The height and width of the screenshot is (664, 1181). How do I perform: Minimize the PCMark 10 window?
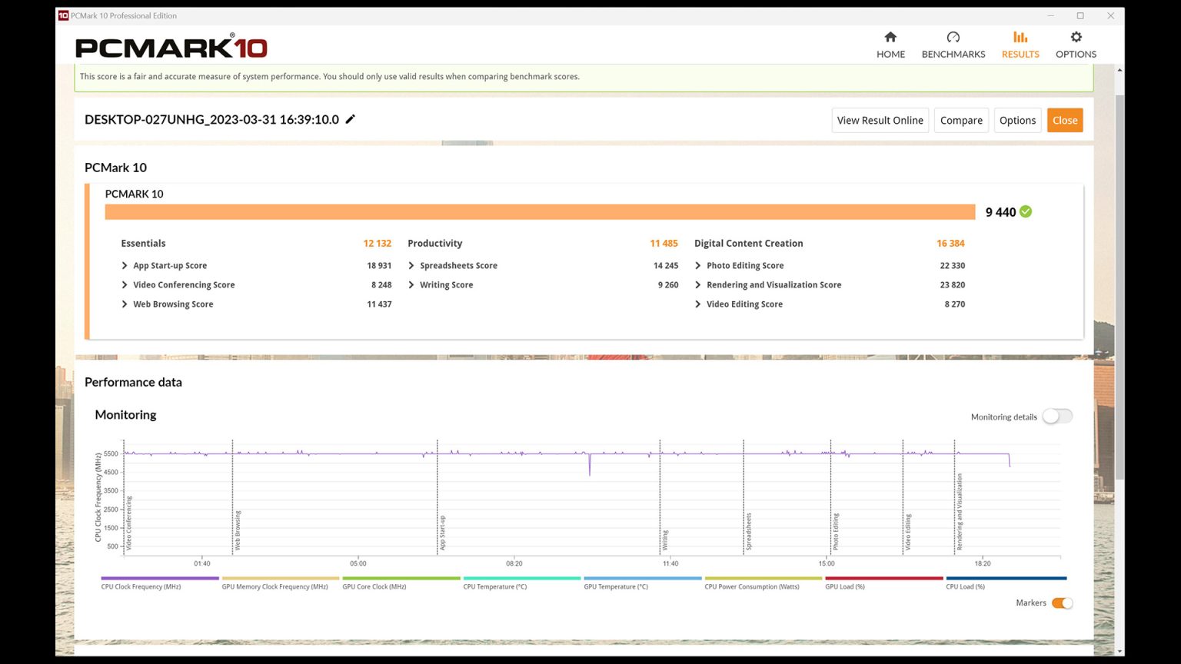(1051, 15)
